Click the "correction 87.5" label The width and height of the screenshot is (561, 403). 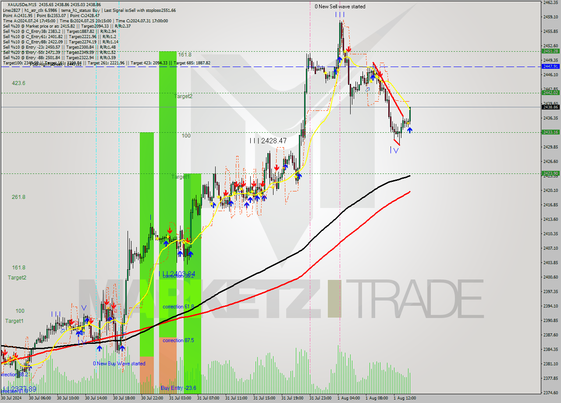click(178, 340)
